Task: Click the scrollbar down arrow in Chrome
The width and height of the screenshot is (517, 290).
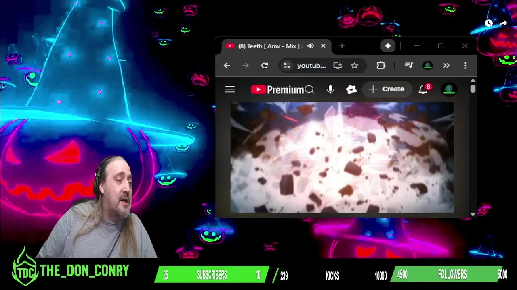Action: (x=473, y=215)
